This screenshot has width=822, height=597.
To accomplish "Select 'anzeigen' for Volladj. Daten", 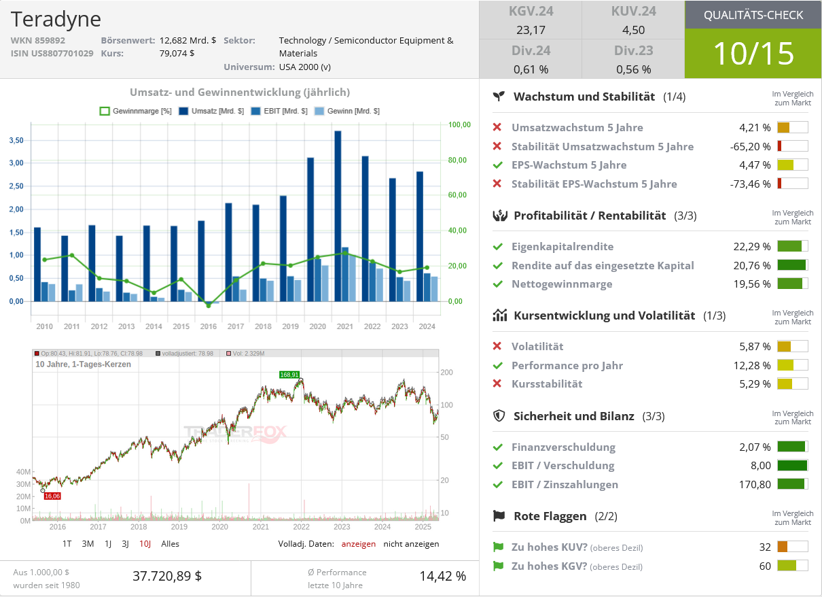I will (359, 544).
